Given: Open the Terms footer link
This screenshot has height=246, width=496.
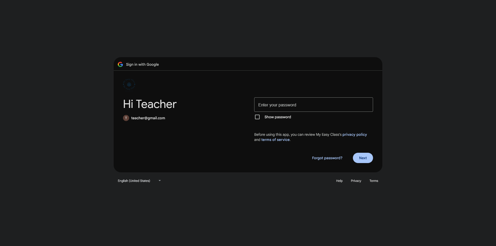Looking at the screenshot, I should [374, 181].
